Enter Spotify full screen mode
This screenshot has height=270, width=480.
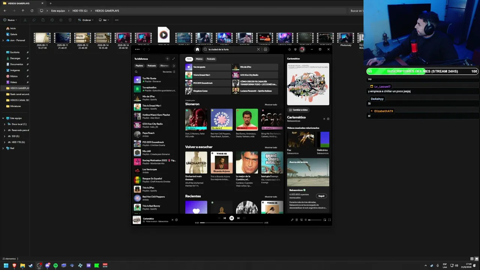(330, 220)
